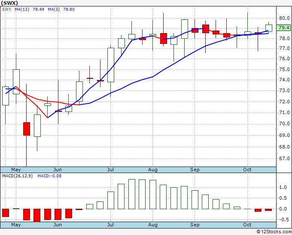The width and height of the screenshot is (292, 235).
Task: Click Sep on the price chart date axis
Action: [x=195, y=170]
